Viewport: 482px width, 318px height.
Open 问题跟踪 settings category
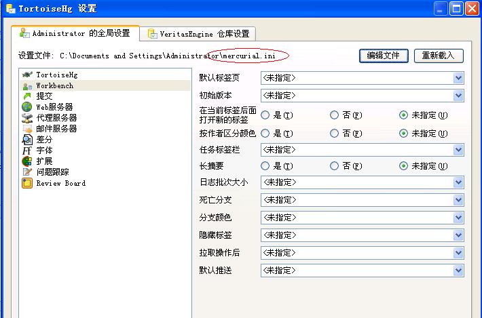point(105,172)
